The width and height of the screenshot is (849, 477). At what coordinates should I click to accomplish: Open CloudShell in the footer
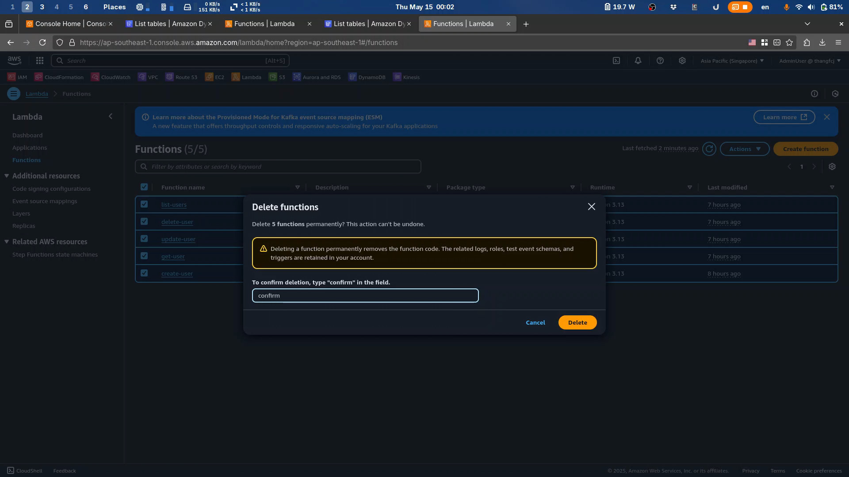[x=25, y=471]
